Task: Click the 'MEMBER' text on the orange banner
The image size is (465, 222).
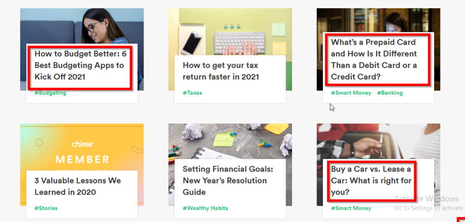Action: pyautogui.click(x=82, y=160)
